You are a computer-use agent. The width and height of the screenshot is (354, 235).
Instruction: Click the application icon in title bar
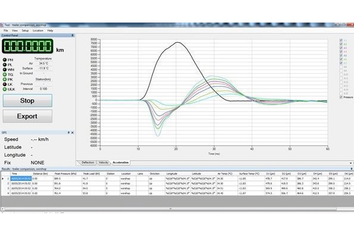(x=2, y=25)
